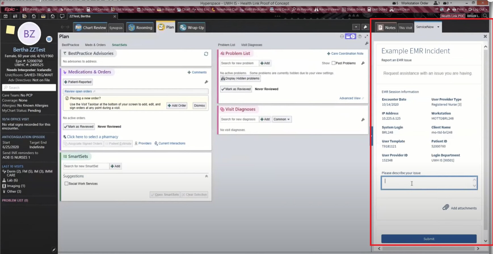Click Search for new SmartSet field
The image size is (493, 254).
click(86, 166)
